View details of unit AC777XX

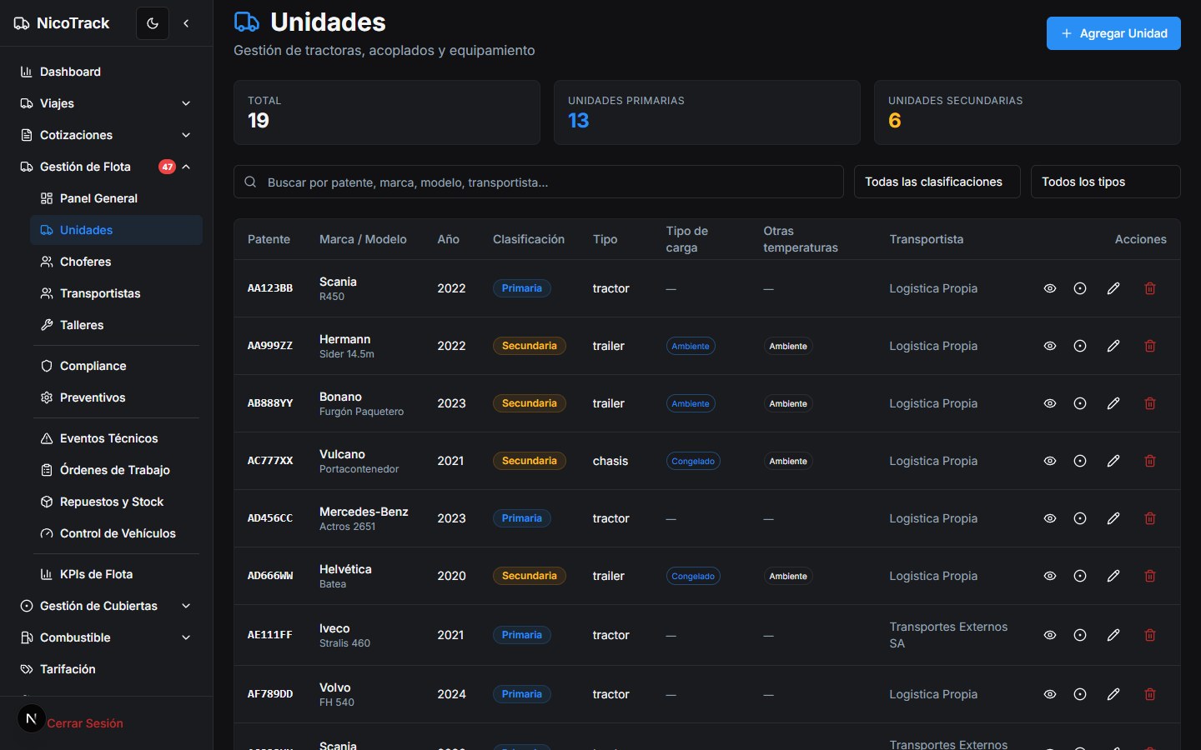(1050, 461)
